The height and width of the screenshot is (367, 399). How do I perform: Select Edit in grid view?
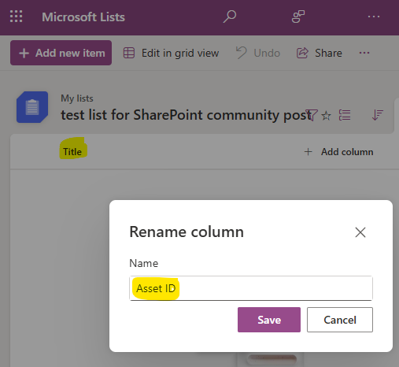(x=171, y=53)
